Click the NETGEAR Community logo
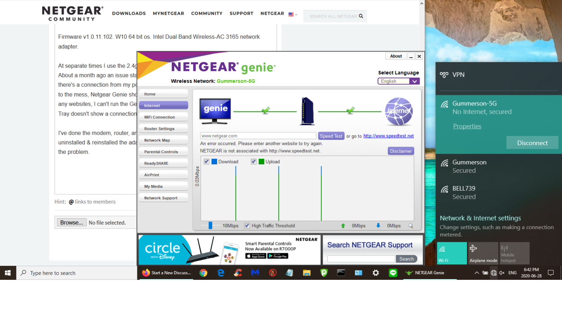This screenshot has width=562, height=316. click(72, 13)
